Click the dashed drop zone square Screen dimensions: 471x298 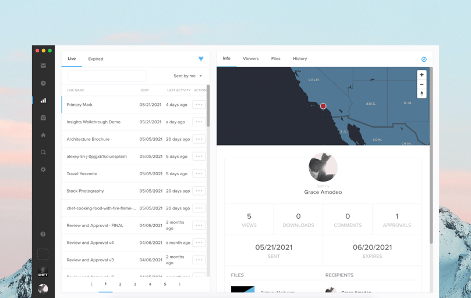43,254
